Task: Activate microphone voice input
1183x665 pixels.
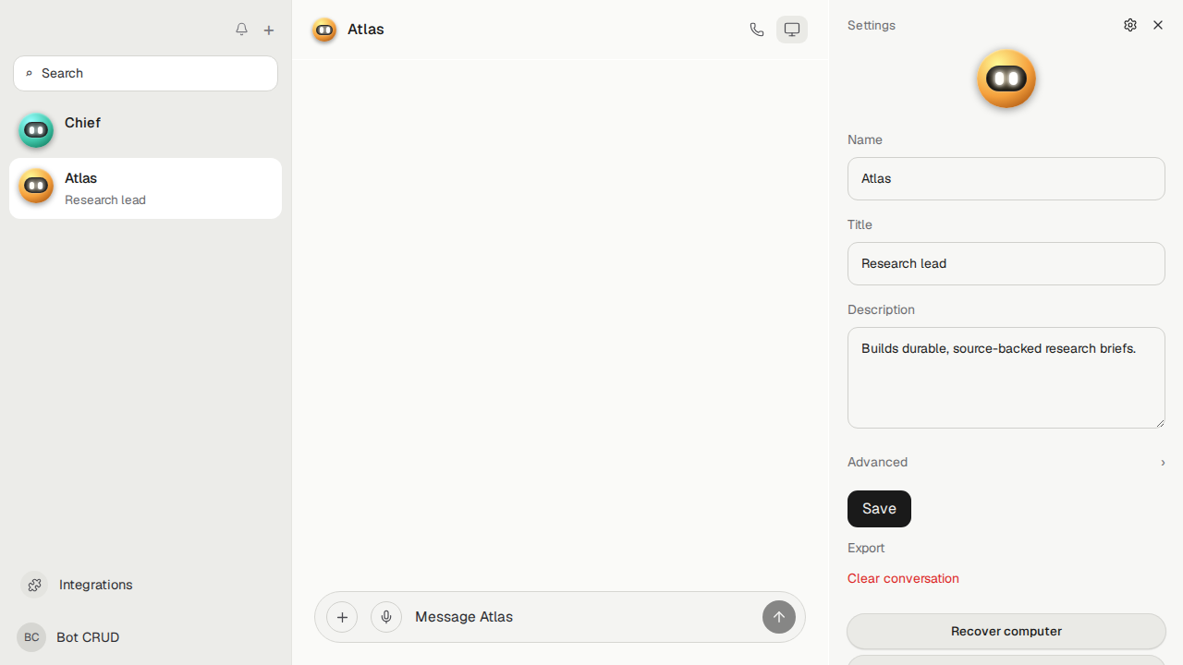Action: pos(386,617)
